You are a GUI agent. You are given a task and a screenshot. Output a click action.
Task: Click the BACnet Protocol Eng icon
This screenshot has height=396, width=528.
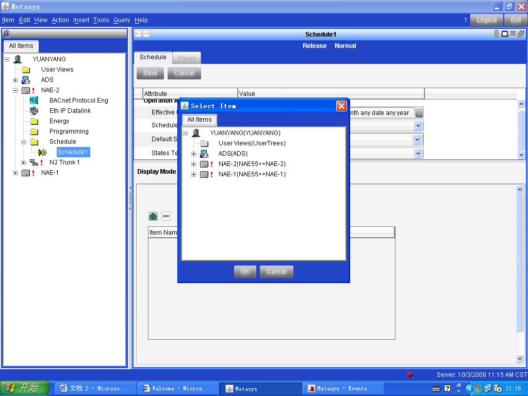[x=34, y=101]
